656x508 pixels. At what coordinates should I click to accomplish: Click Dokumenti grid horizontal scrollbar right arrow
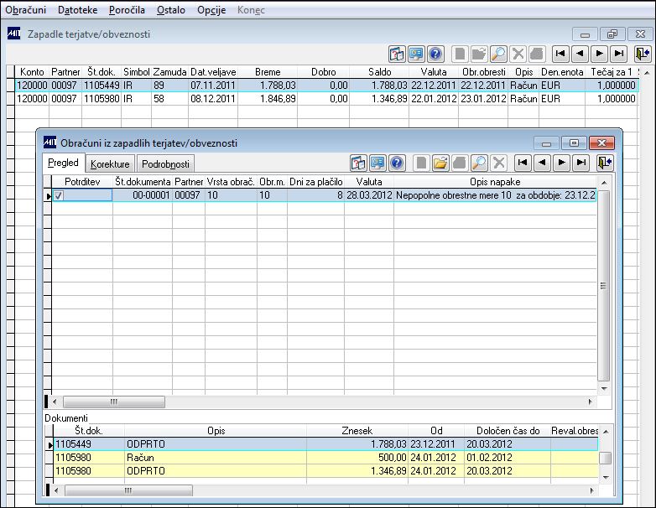coord(591,490)
